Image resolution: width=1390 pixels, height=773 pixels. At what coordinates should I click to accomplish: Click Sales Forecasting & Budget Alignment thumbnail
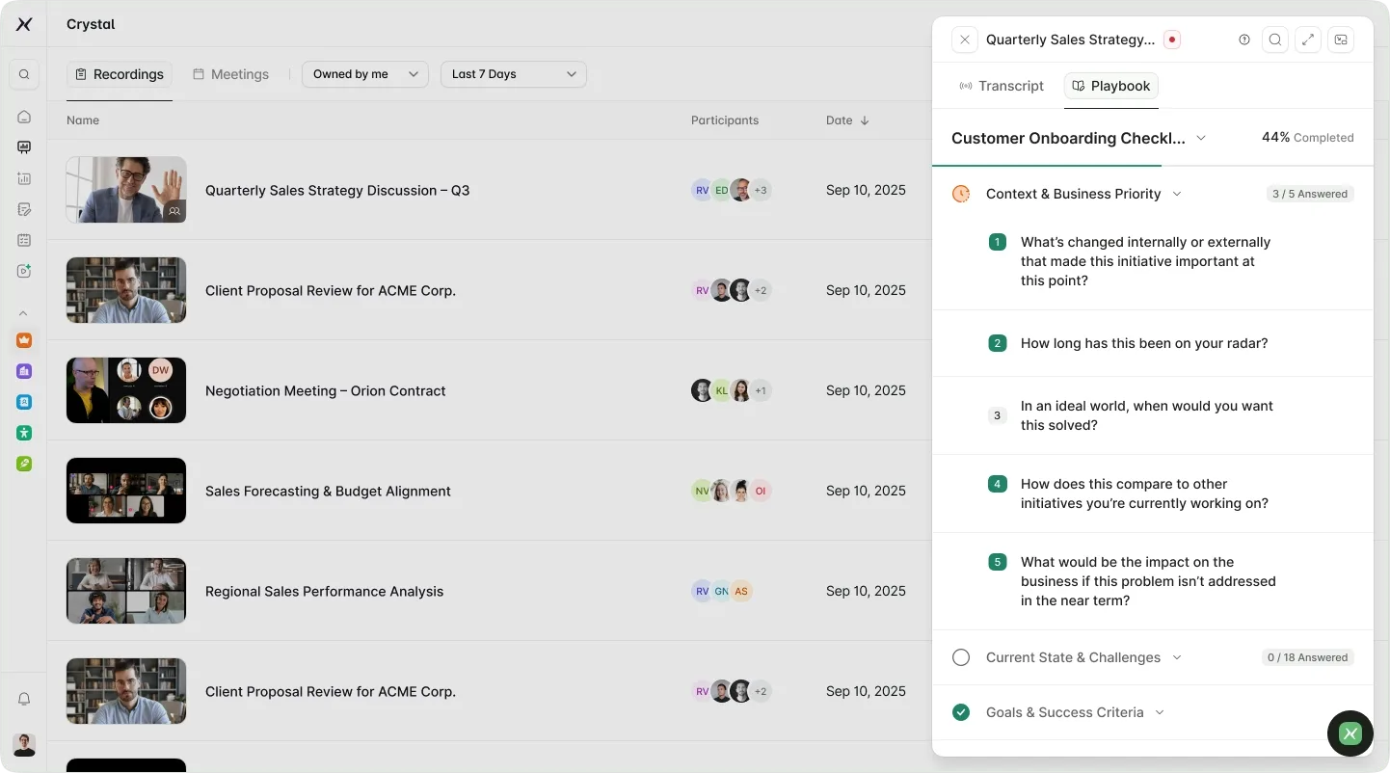[126, 491]
